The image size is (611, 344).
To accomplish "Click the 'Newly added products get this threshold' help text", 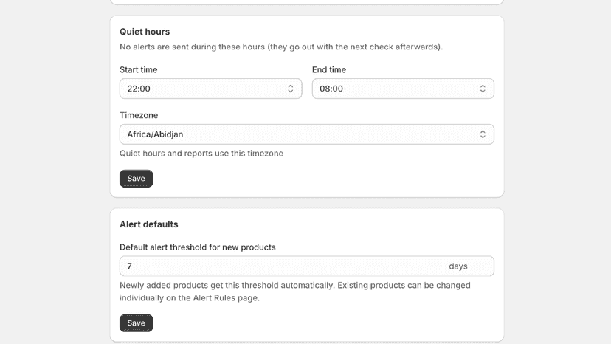I will click(295, 292).
